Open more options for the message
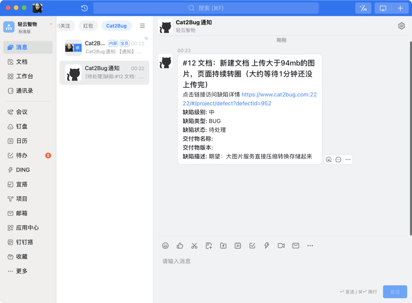The image size is (412, 303). [348, 160]
